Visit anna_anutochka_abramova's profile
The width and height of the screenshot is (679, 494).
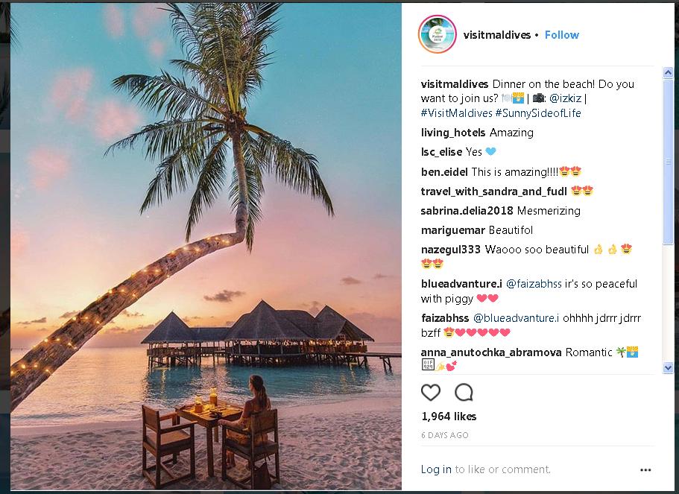[491, 352]
